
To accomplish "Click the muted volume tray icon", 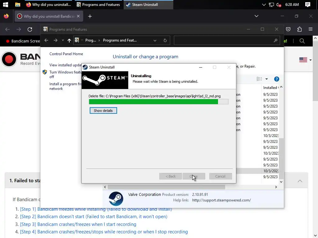I will [x=279, y=4].
